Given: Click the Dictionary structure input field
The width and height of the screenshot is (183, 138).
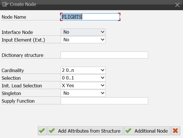Looking at the screenshot, I should coord(104,55).
